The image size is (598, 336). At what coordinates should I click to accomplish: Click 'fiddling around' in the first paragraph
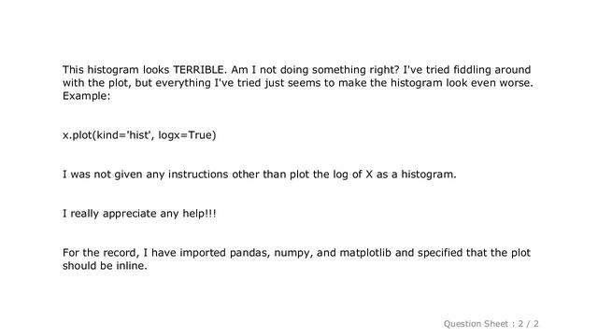click(492, 70)
